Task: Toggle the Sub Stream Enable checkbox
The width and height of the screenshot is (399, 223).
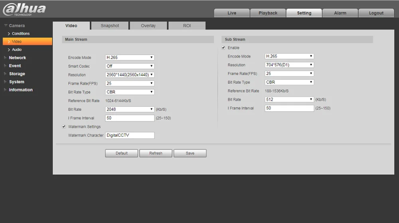Action: point(223,47)
